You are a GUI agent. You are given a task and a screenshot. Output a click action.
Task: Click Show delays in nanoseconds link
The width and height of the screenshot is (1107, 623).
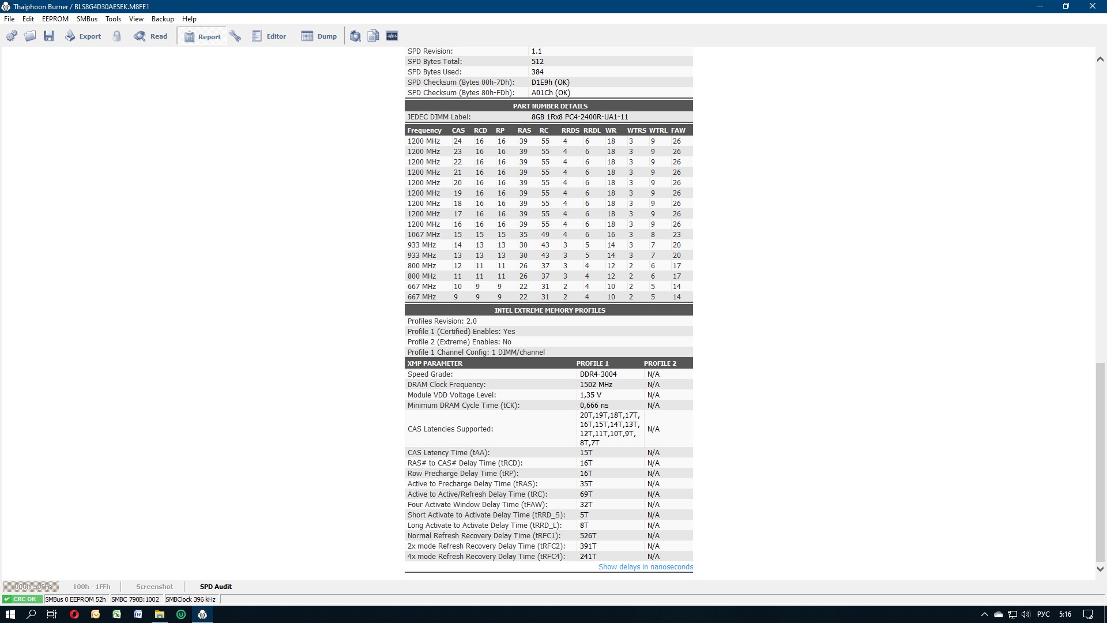coord(645,567)
